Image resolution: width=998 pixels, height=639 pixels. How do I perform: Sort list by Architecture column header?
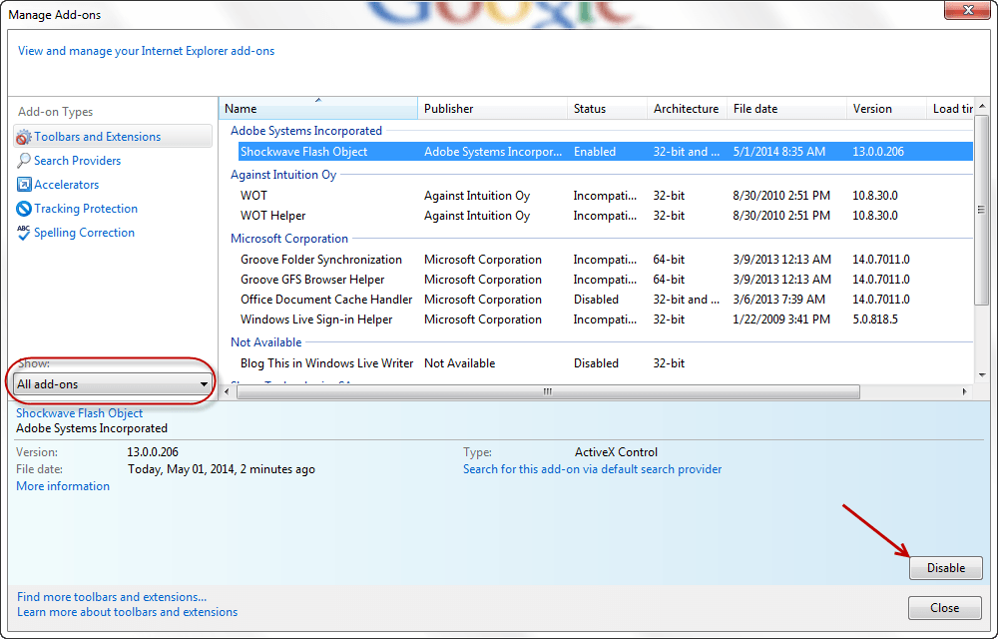(687, 109)
